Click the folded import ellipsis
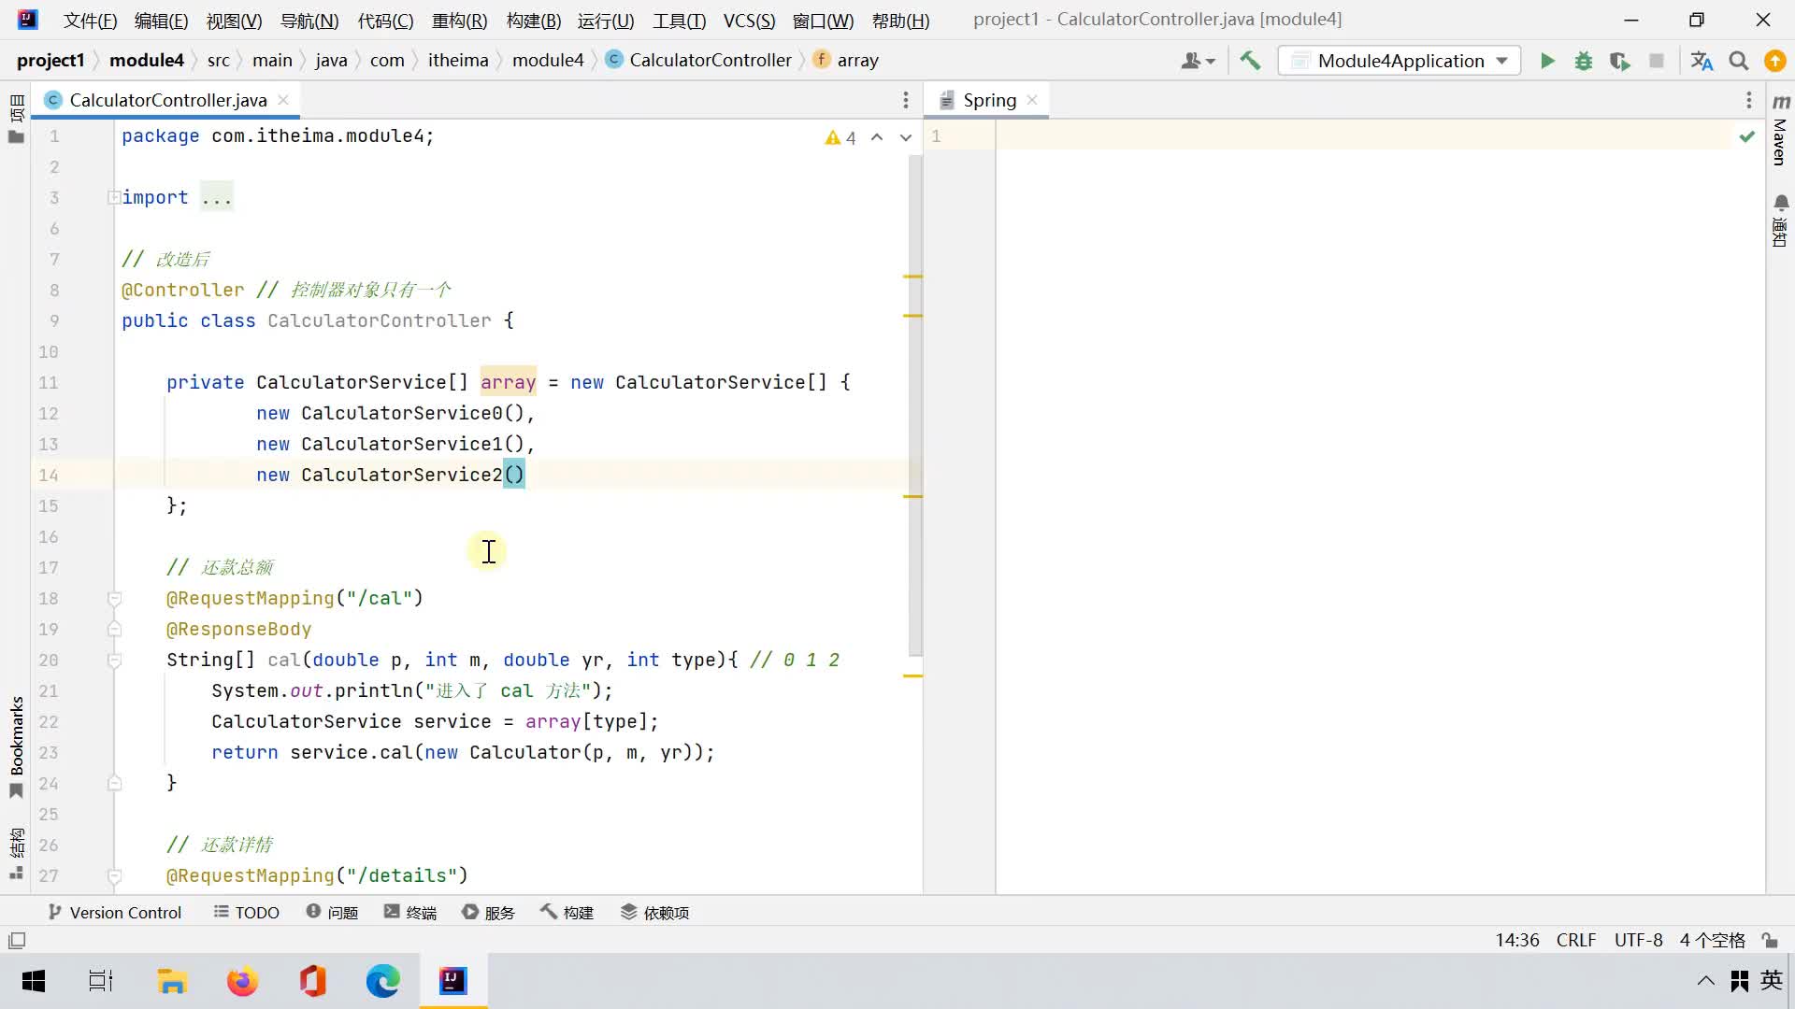The height and width of the screenshot is (1009, 1795). pos(217,197)
